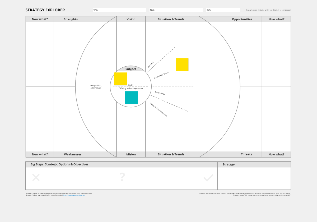Click the faded checkmark icon

pyautogui.click(x=208, y=178)
